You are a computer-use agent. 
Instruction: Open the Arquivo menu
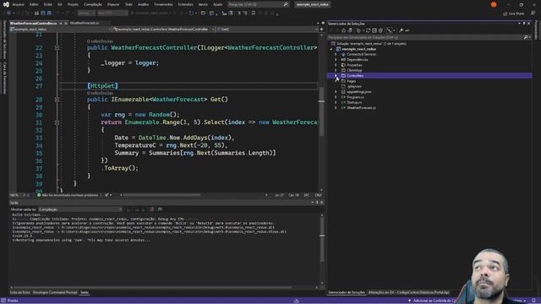19,4
